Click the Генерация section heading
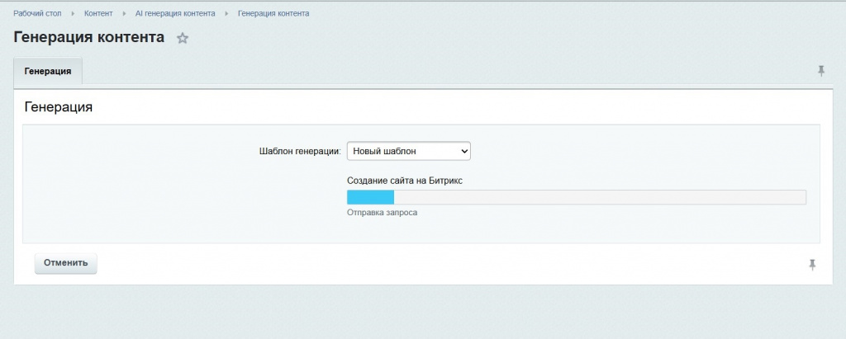Viewport: 846px width, 339px height. (59, 107)
